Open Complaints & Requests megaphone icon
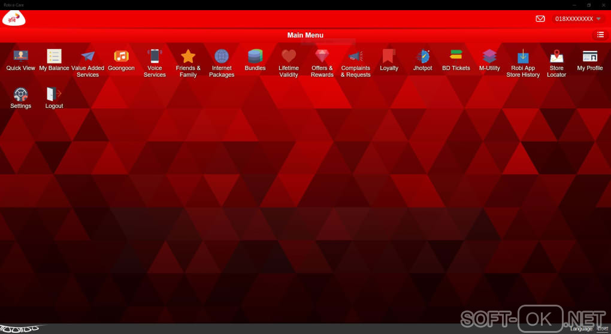Image resolution: width=611 pixels, height=334 pixels. 356,56
